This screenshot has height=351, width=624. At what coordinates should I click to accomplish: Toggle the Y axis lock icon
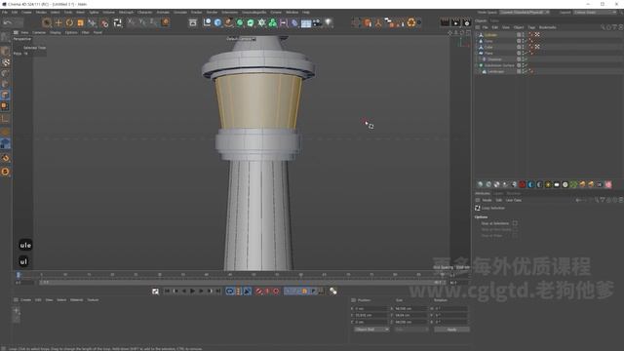(142, 22)
